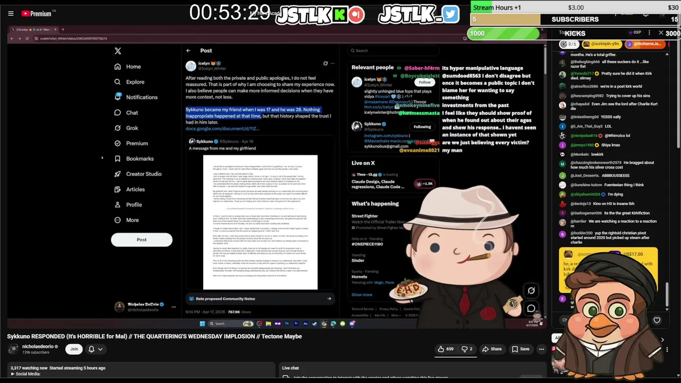681x383 pixels.
Task: Open the Hornets trending topic
Action: [359, 277]
